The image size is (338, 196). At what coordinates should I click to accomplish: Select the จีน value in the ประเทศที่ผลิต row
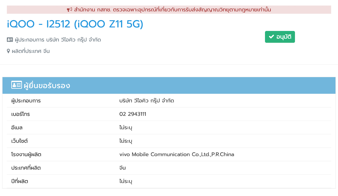click(x=123, y=168)
